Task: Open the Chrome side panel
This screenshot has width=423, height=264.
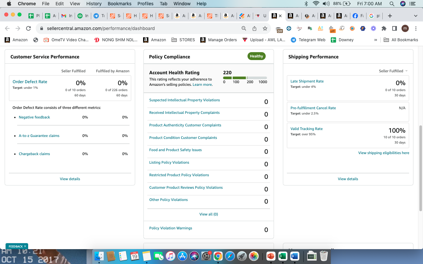Action: pos(394,28)
